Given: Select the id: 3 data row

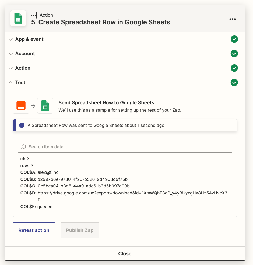Looking at the screenshot, I should tap(25, 159).
